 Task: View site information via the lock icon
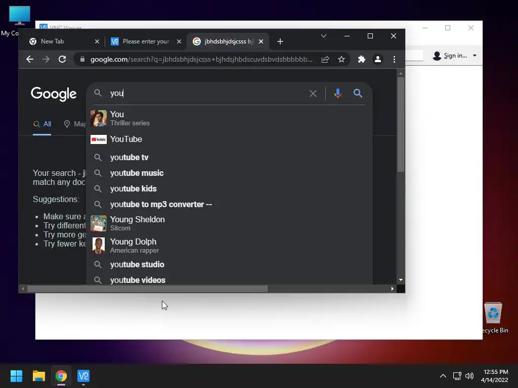82,60
